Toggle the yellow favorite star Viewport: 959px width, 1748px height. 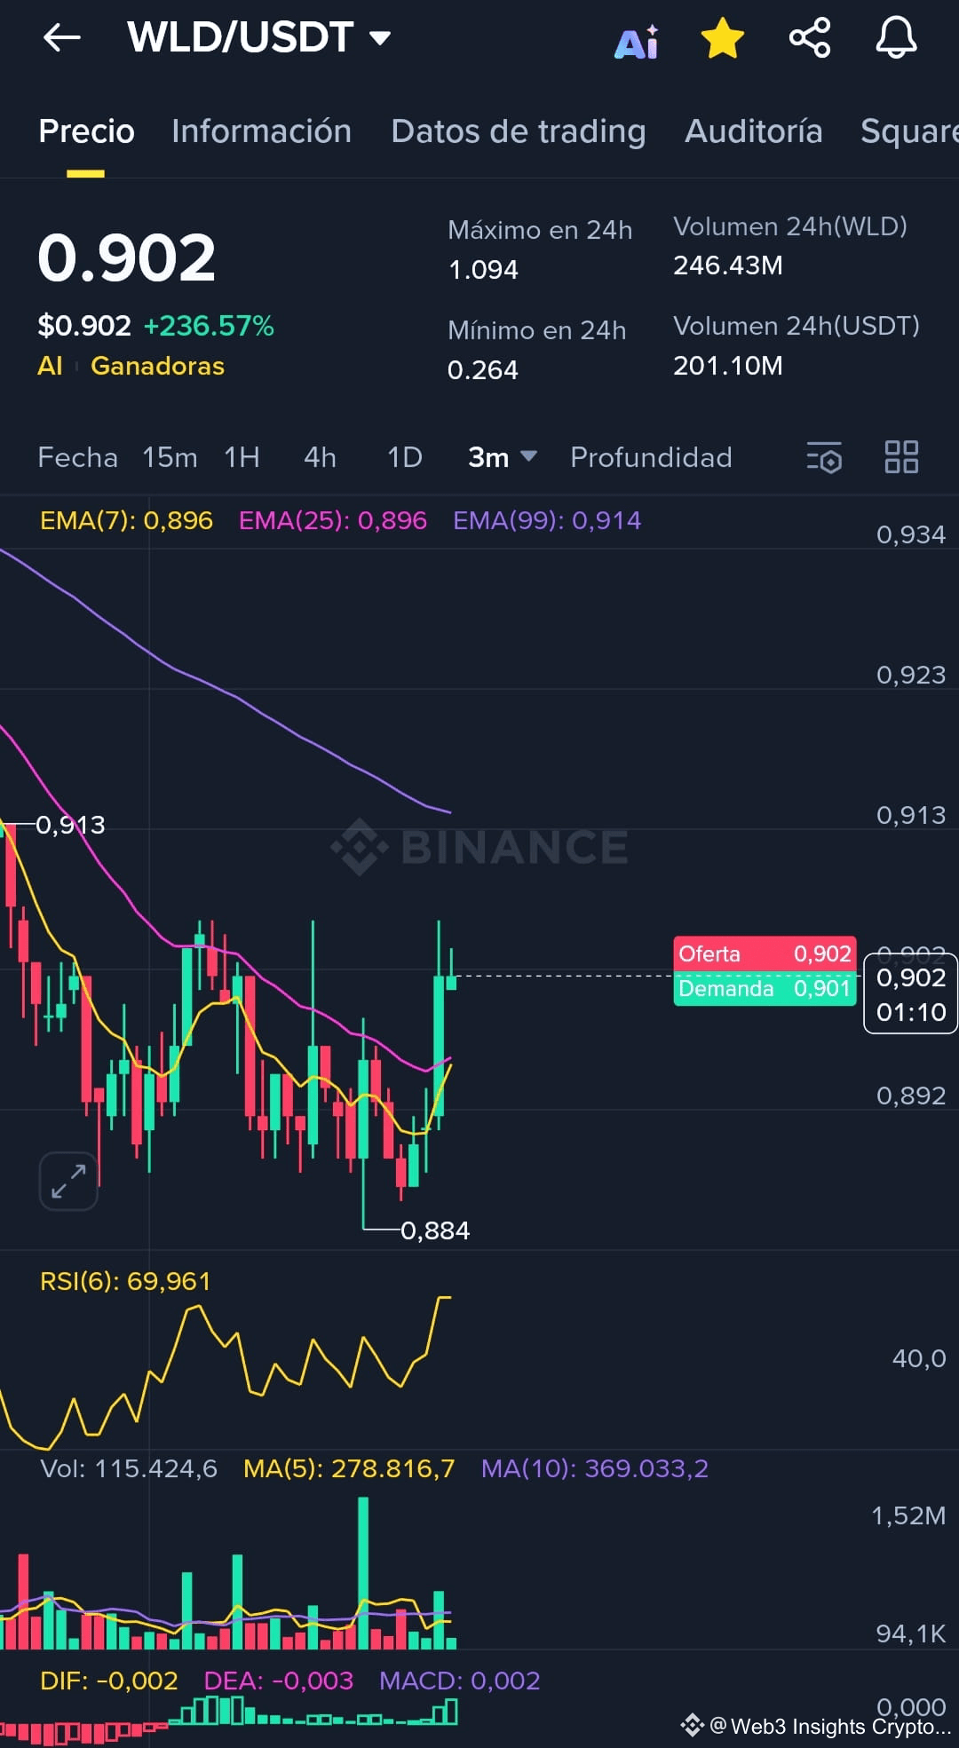click(723, 38)
